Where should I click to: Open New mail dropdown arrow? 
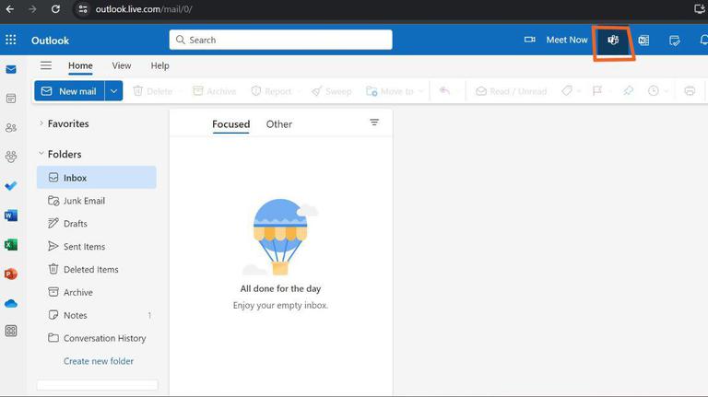click(x=113, y=91)
